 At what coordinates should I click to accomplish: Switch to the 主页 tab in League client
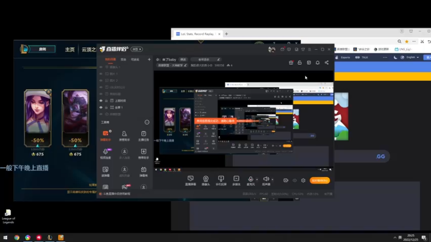[70, 49]
